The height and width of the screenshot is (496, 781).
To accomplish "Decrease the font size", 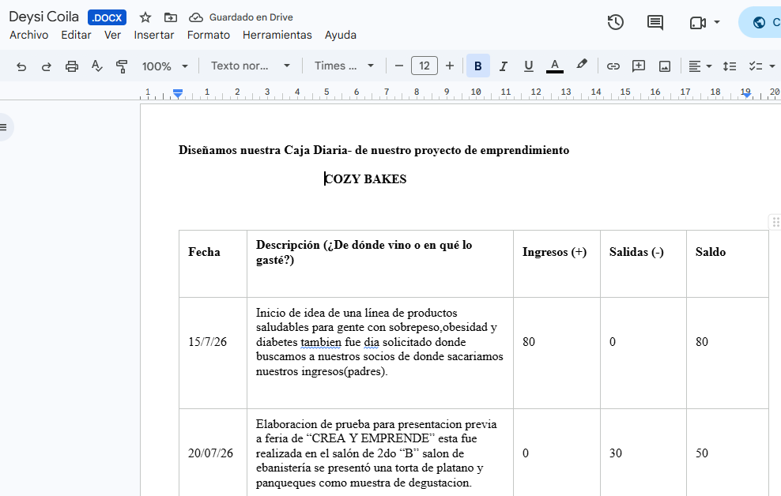I will pos(398,66).
